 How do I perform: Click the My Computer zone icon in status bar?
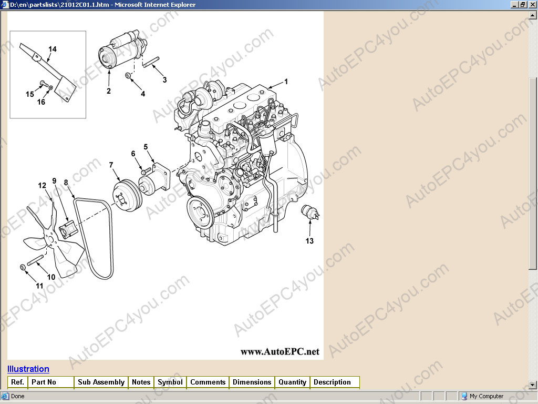pos(464,396)
